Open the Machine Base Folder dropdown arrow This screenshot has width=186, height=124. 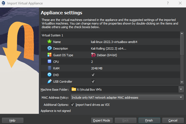tap(181, 89)
